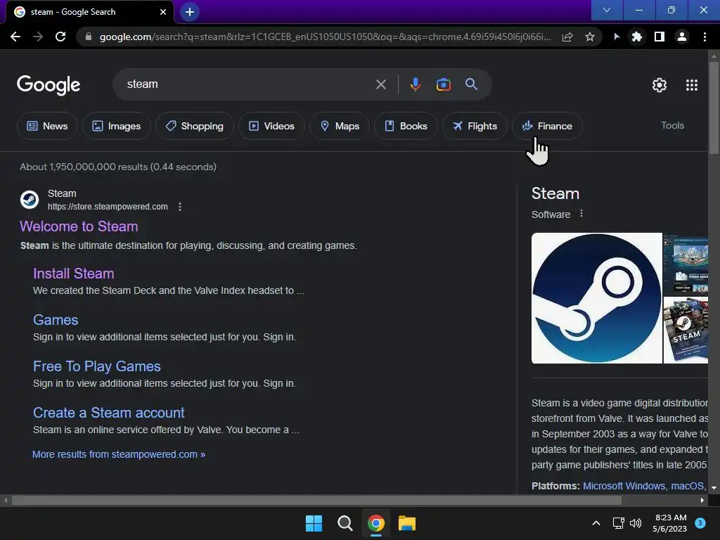Click the Steam gift cards thumbnail
Screen dimensions: 720x540
[686, 330]
